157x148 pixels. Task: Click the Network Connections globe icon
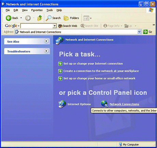pos(104,104)
